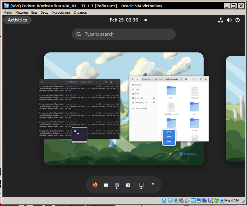The height and width of the screenshot is (206, 247).
Task: Open path bar options kebab menu
Action: click(x=181, y=79)
